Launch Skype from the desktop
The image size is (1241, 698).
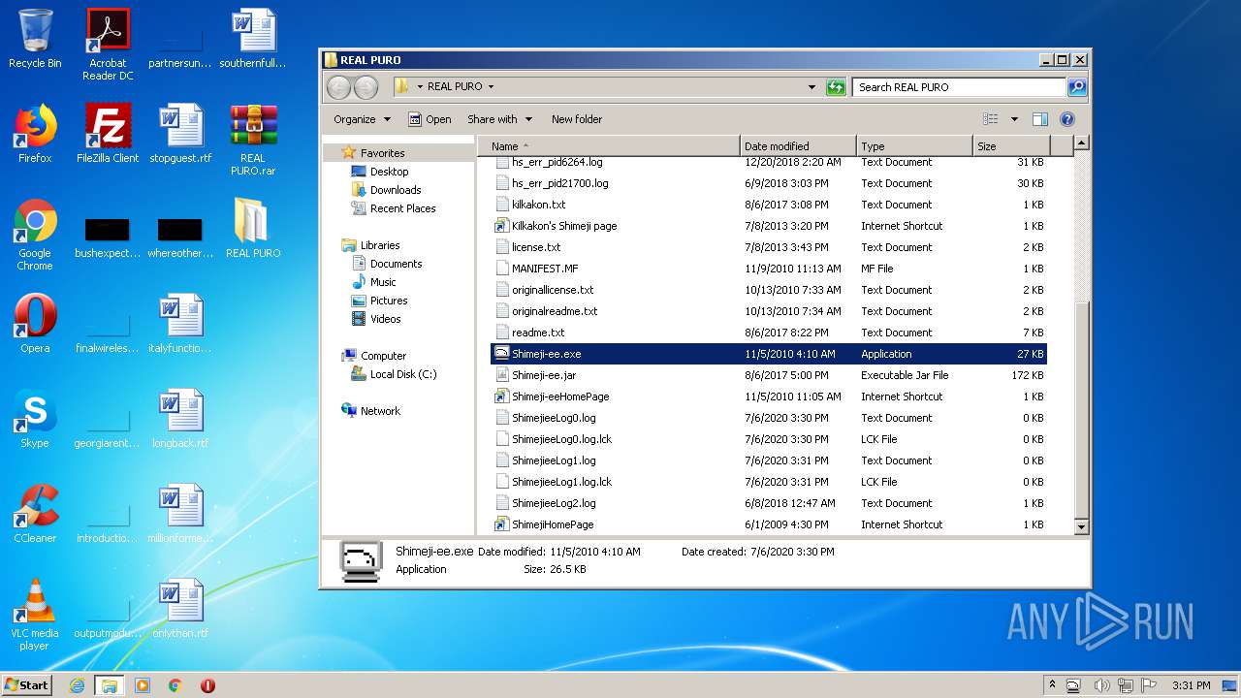(35, 419)
